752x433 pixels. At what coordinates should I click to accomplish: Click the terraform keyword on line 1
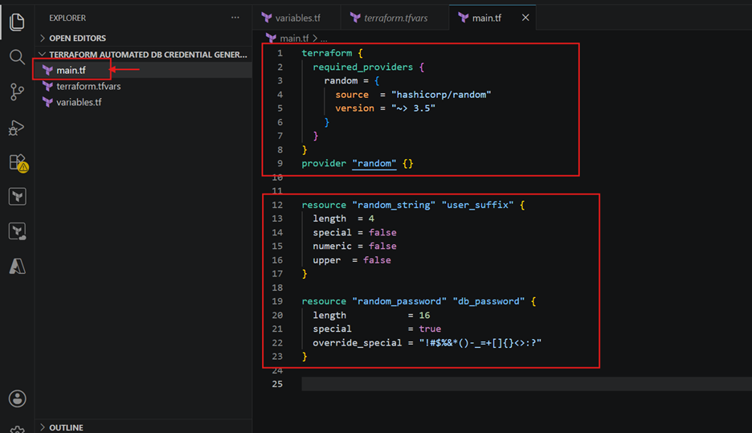tap(327, 53)
